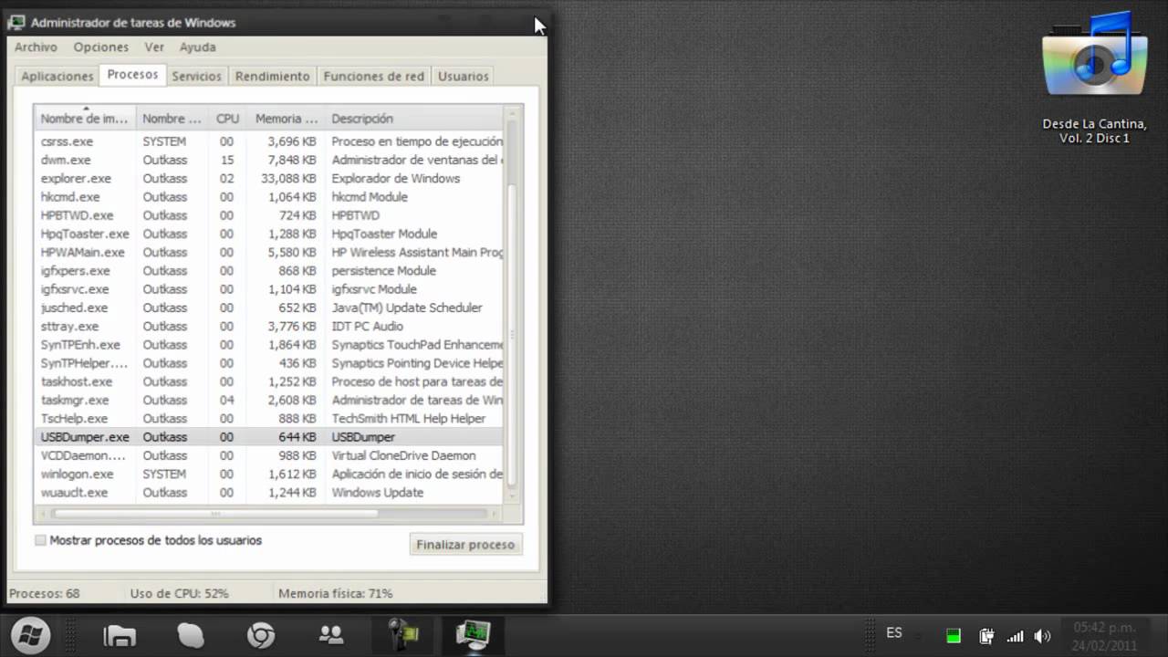Select the VCDDaemon process row
The height and width of the screenshot is (657, 1168).
269,455
